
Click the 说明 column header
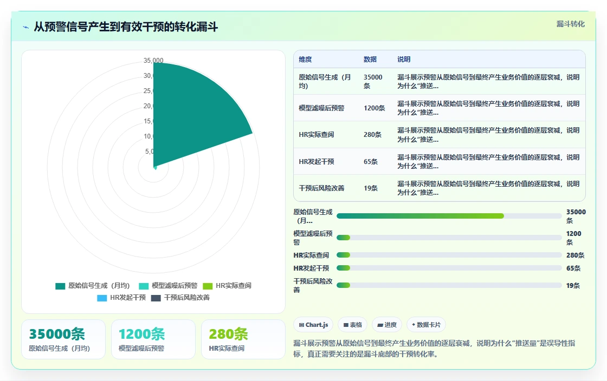(404, 60)
